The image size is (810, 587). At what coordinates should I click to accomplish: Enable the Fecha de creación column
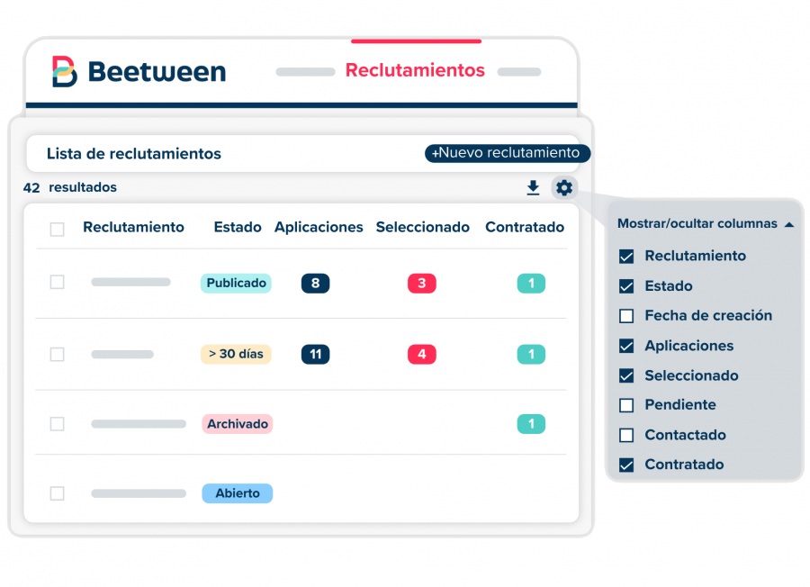[626, 316]
